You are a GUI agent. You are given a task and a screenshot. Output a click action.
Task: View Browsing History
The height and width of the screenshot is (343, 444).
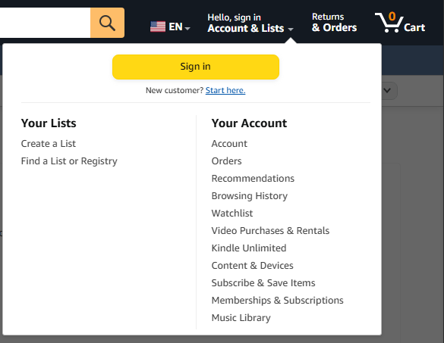click(x=250, y=196)
